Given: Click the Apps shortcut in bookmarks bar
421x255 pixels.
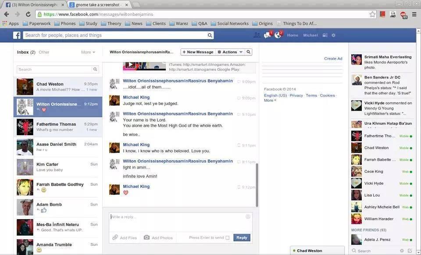Looking at the screenshot, I should [x=11, y=23].
